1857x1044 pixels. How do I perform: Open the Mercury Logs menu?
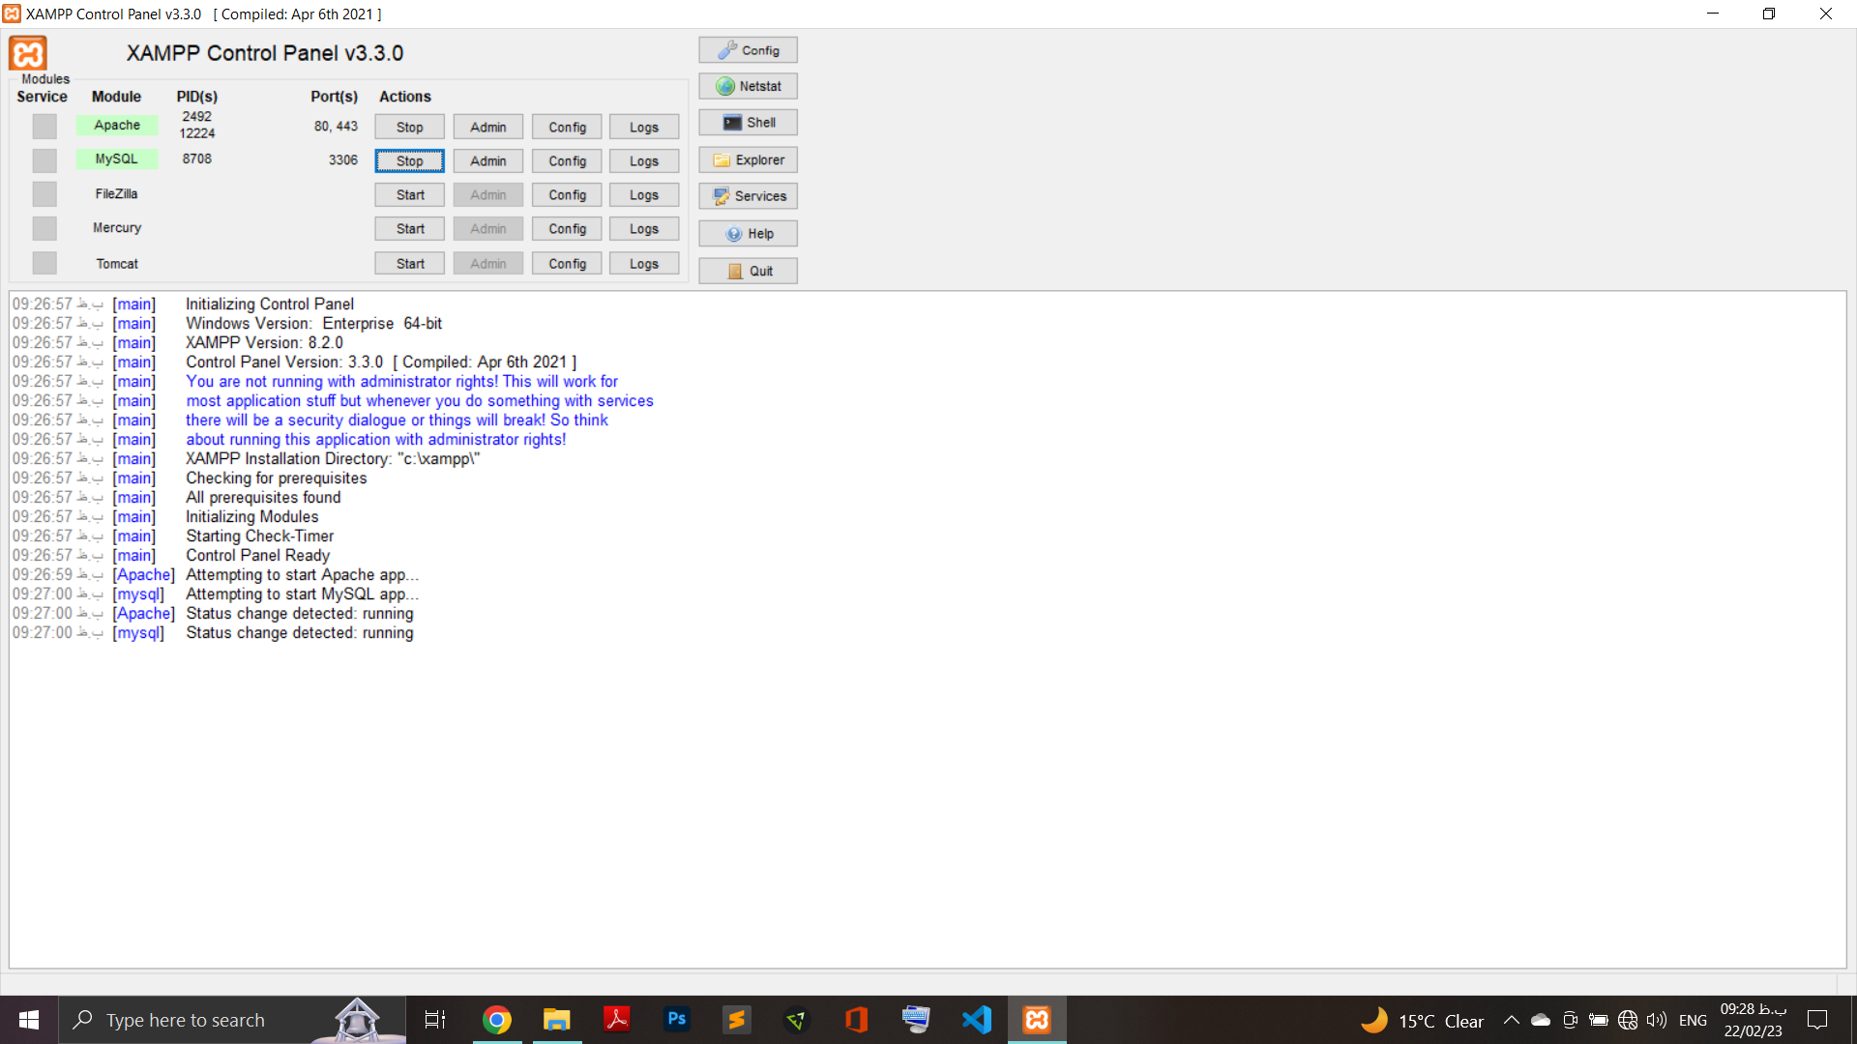click(644, 228)
